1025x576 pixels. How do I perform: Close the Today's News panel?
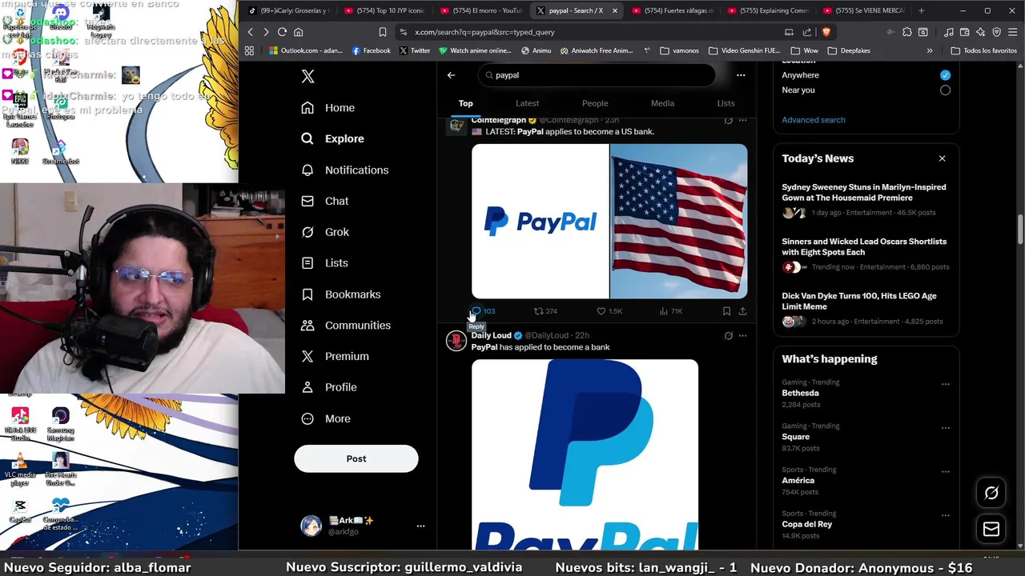coord(942,158)
